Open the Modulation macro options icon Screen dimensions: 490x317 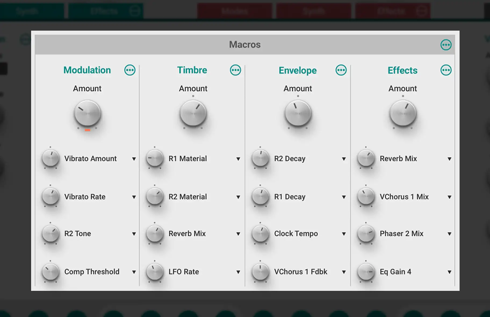(x=130, y=70)
